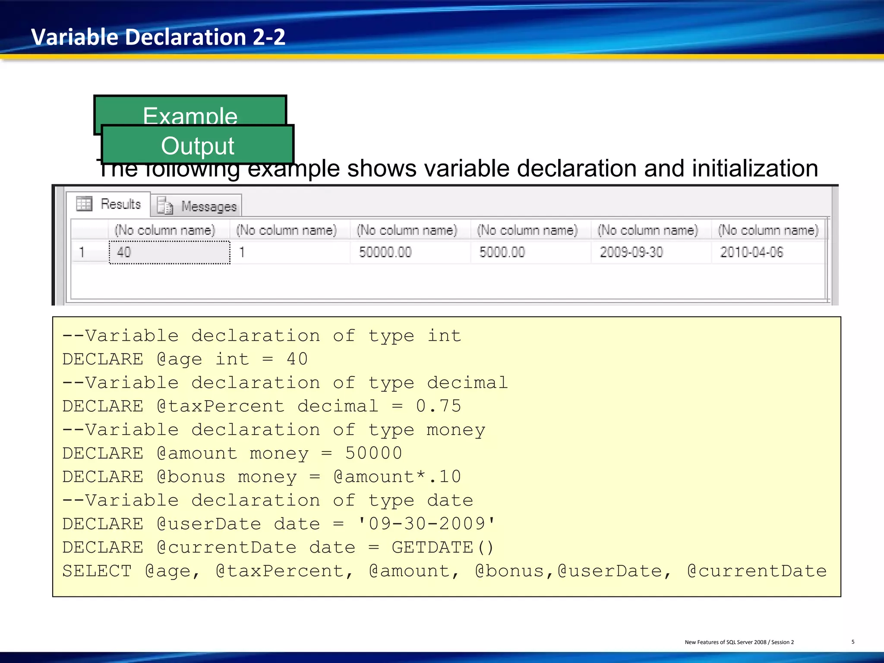Click the footer text 'New Features of SQL Server 2008'
Image resolution: width=884 pixels, height=663 pixels.
pos(725,642)
